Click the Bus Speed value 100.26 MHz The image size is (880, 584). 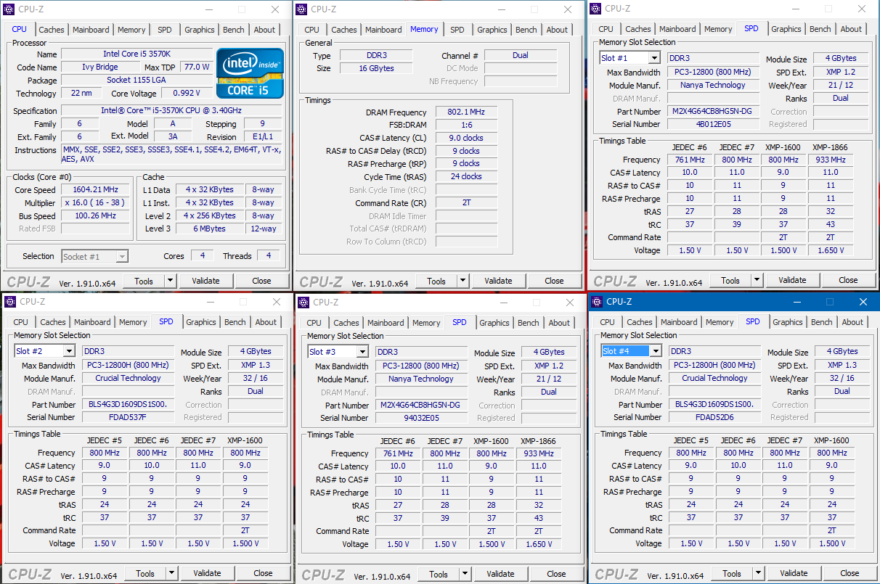(x=94, y=216)
